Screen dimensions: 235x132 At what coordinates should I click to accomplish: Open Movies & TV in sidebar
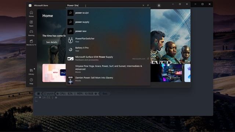[31, 43]
